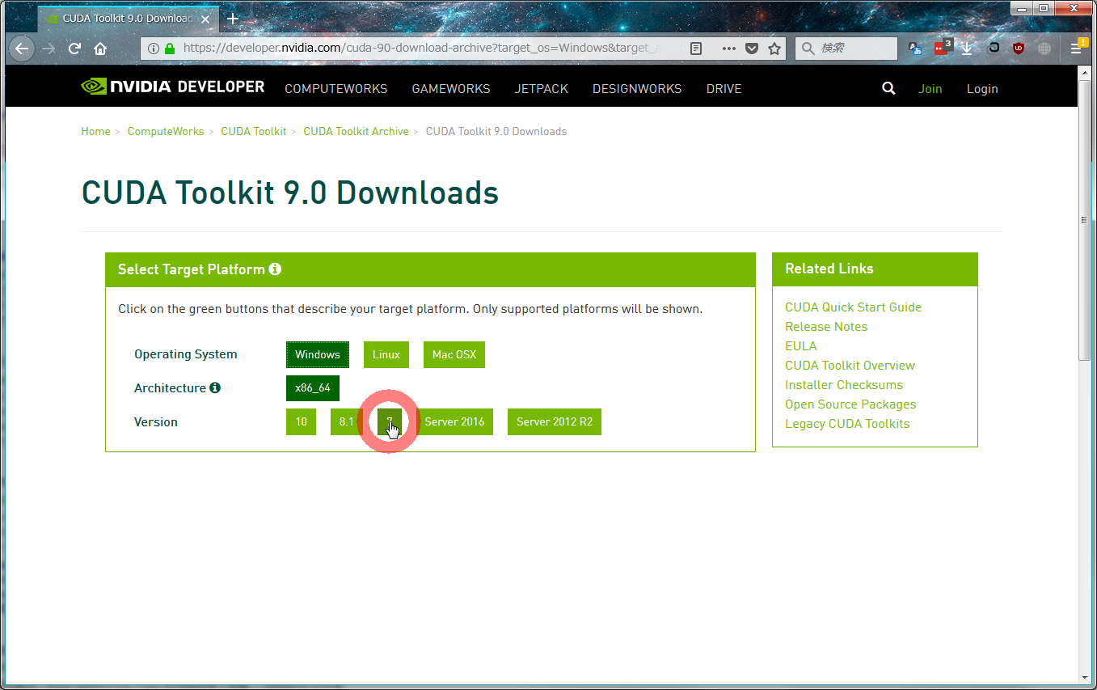The image size is (1097, 690).
Task: Go to CUDA Toolkit breadcrumb
Action: click(254, 131)
